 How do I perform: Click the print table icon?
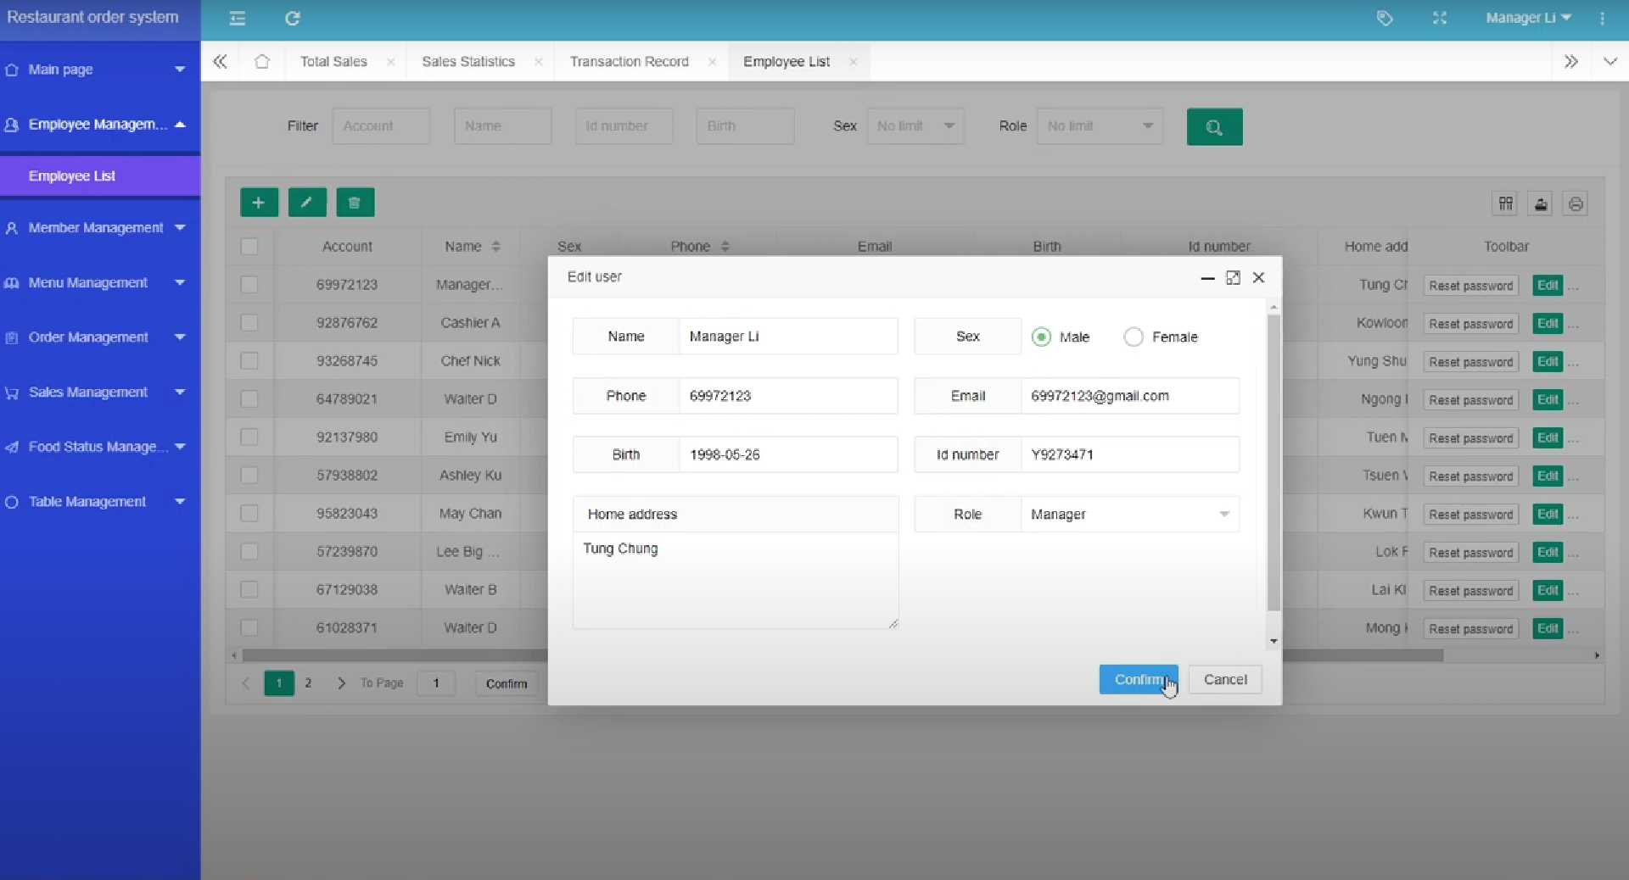coord(1576,203)
